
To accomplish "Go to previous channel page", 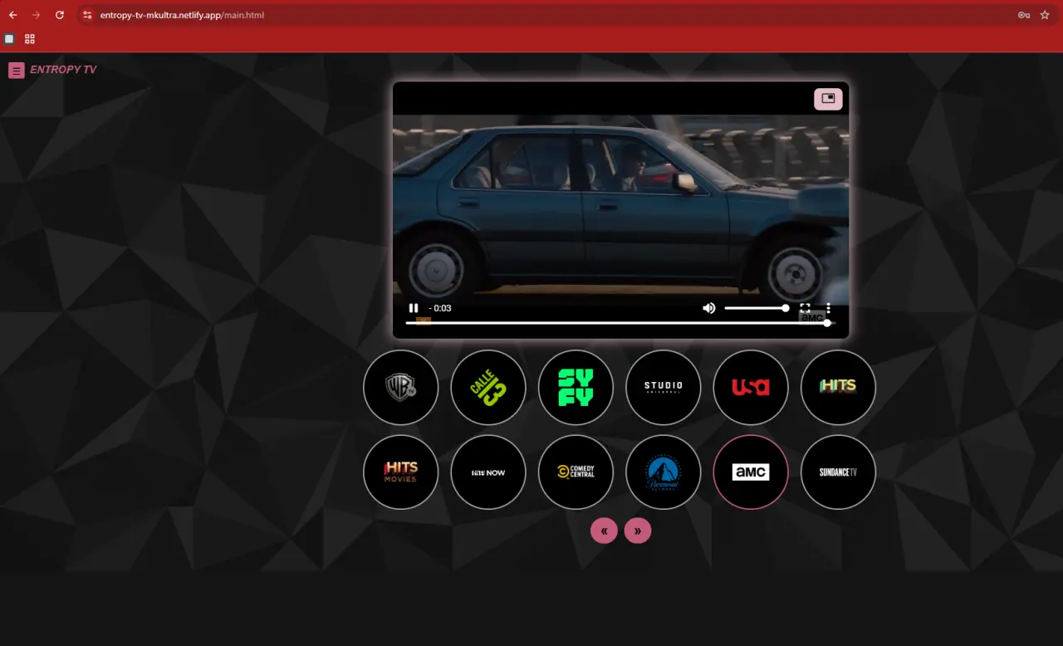I will [x=604, y=531].
